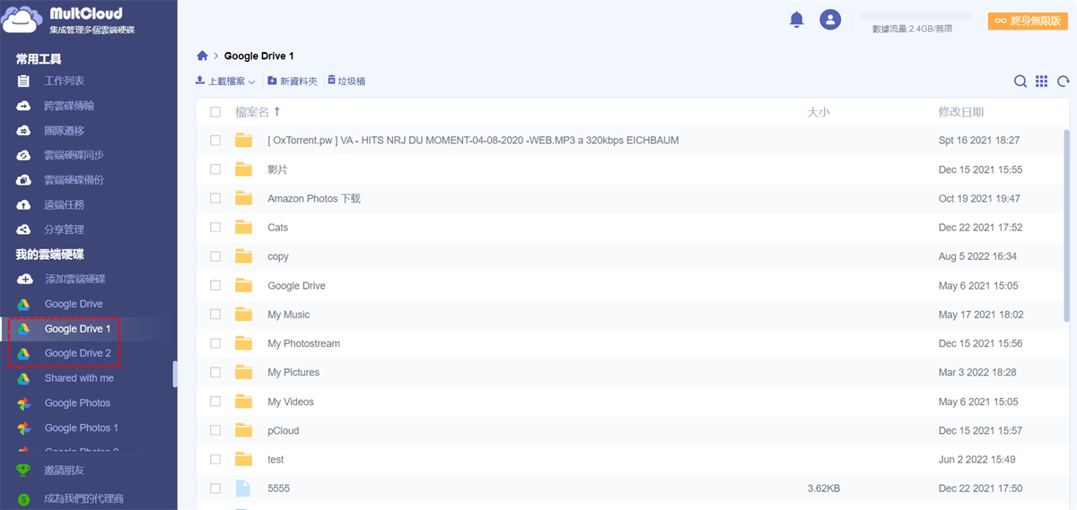Select Google Photos in sidebar
This screenshot has width=1077, height=510.
click(x=77, y=403)
